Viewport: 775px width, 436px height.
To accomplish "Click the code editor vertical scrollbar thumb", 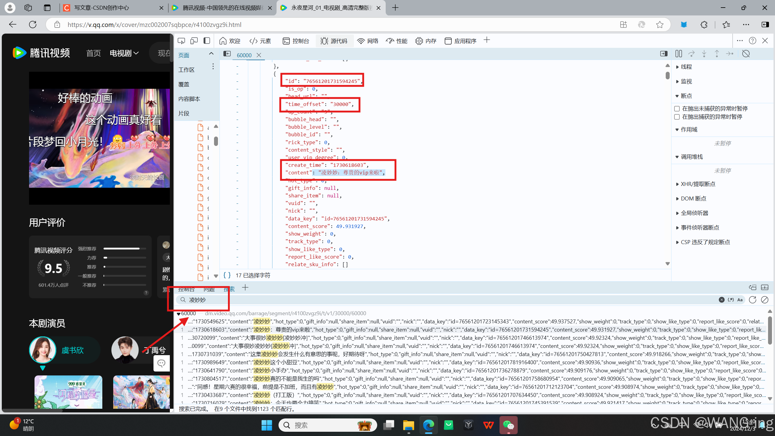I will 668,75.
